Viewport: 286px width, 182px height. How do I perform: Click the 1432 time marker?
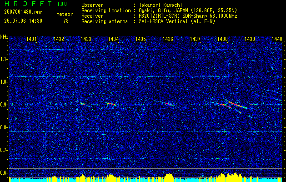(59, 39)
